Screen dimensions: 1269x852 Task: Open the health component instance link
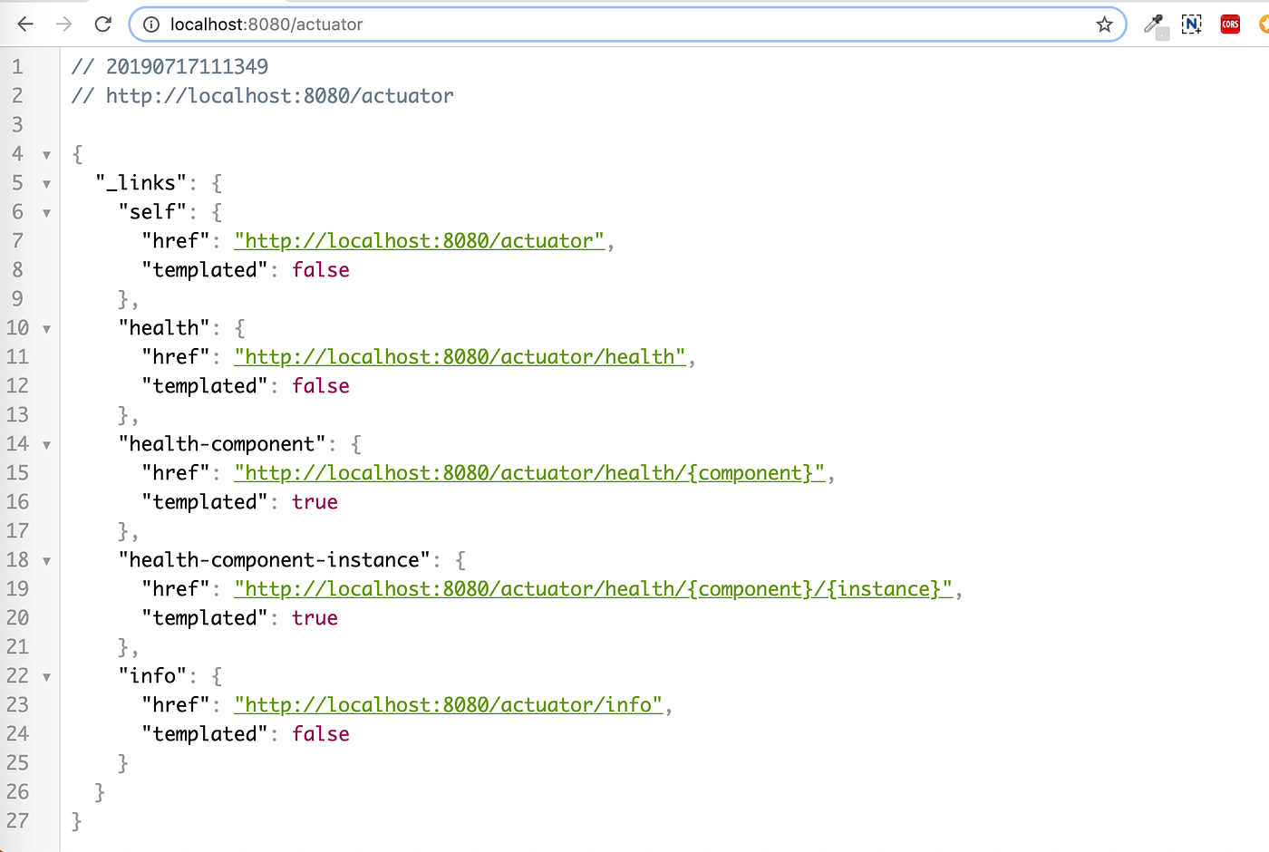click(x=594, y=588)
